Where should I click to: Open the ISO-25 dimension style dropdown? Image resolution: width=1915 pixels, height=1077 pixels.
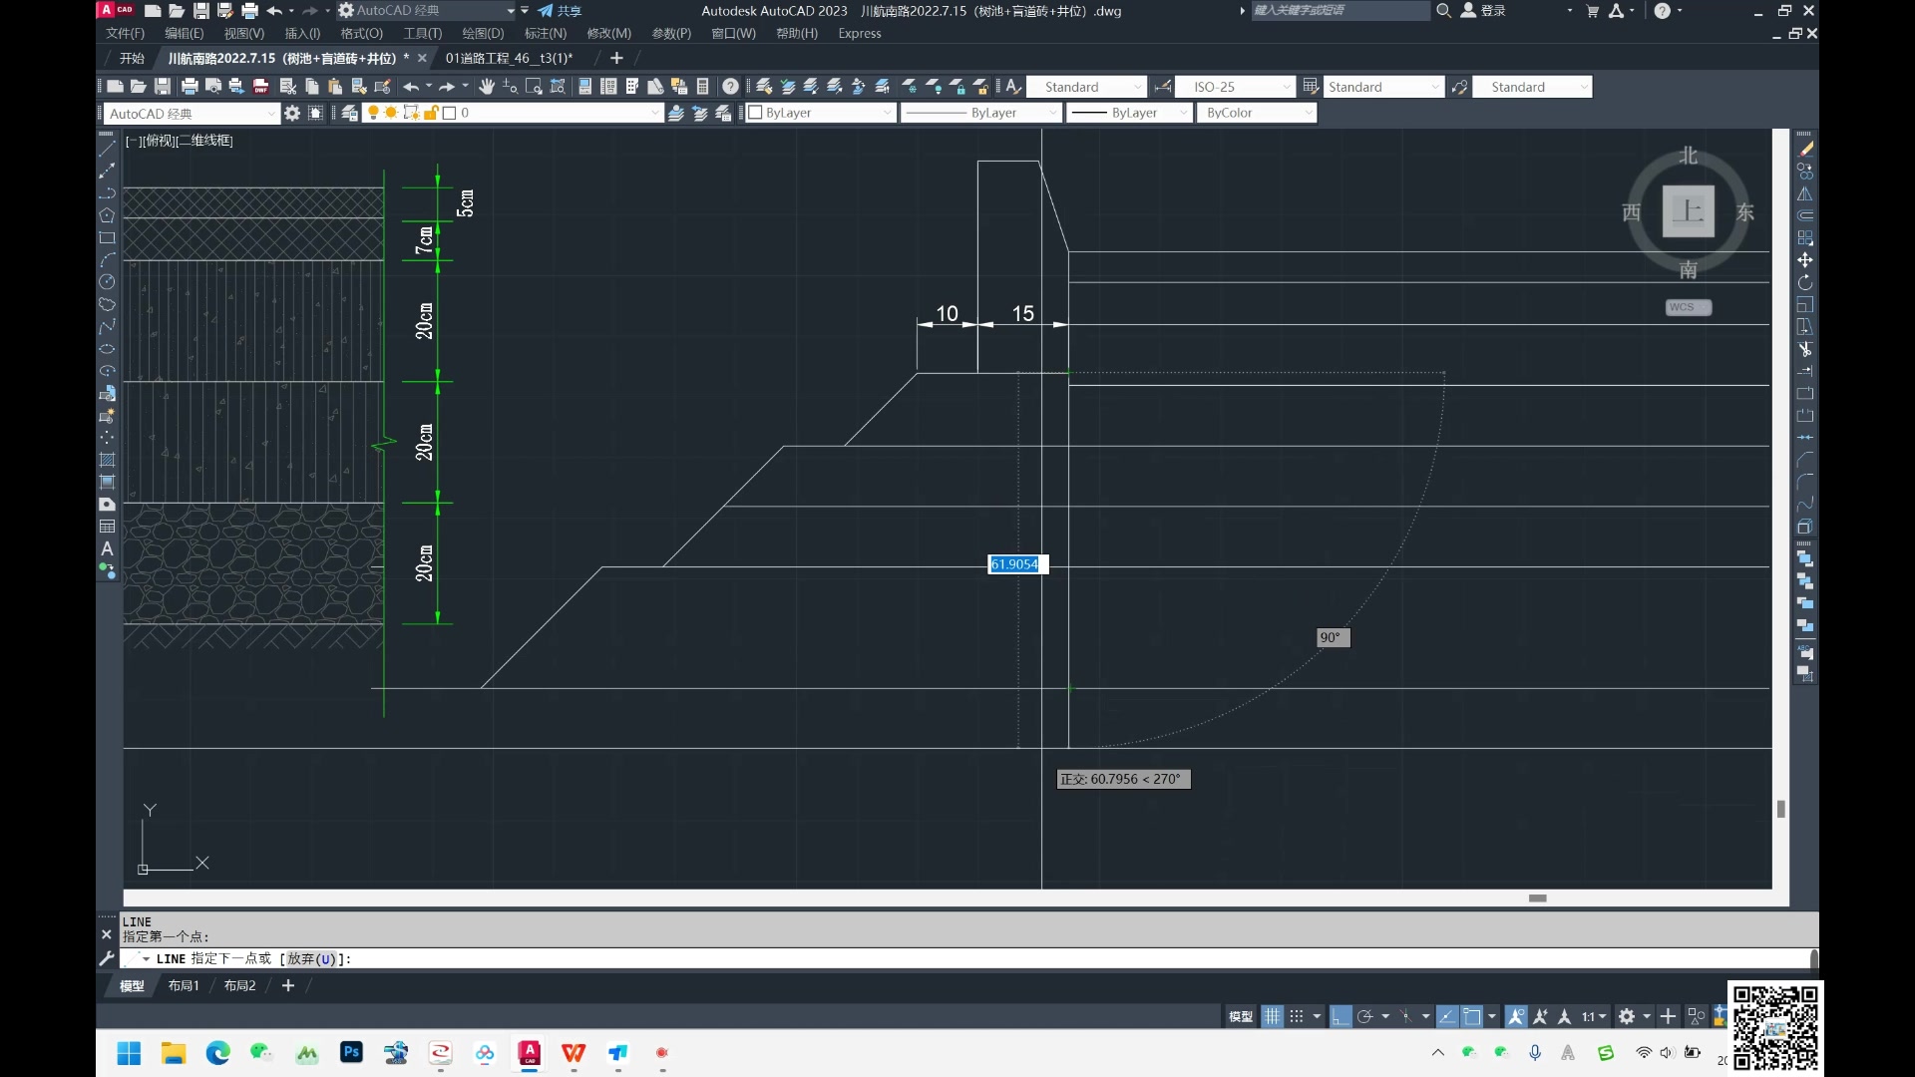click(x=1287, y=87)
